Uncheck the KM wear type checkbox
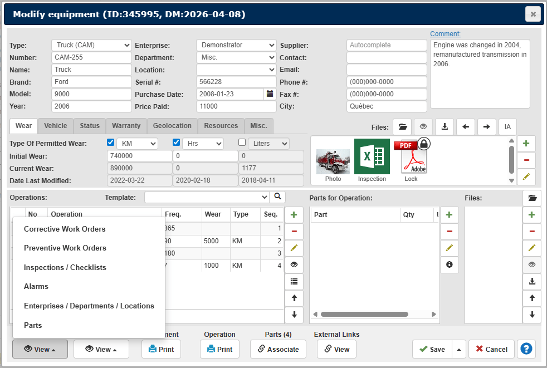Viewport: 547px width, 368px height. pyautogui.click(x=111, y=143)
